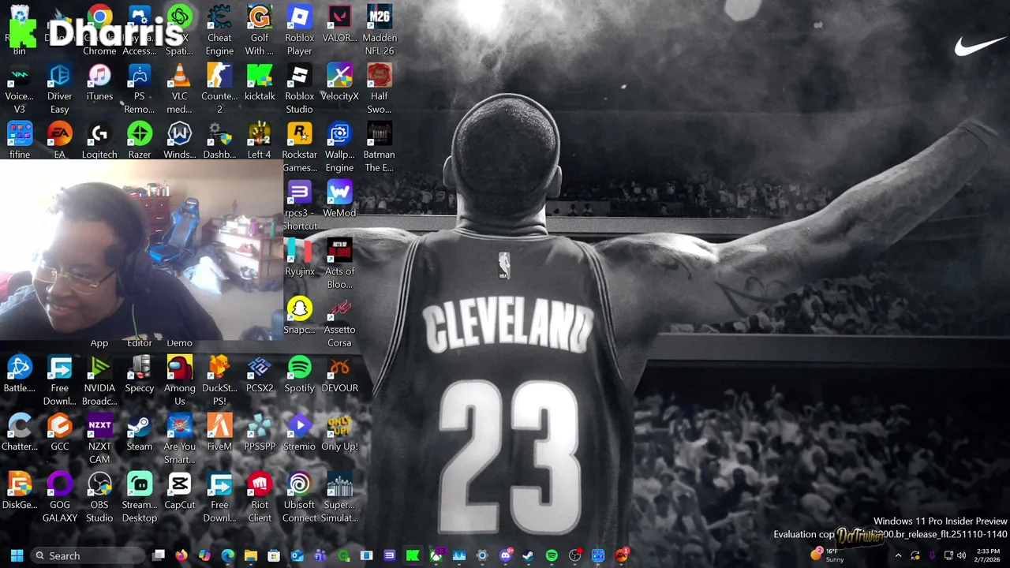This screenshot has height=568, width=1010.
Task: Open the clock showing 2:33 PM
Action: (988, 556)
